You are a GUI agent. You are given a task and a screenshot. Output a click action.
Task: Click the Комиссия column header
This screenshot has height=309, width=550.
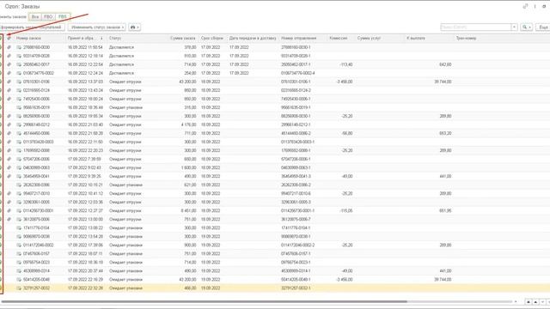click(339, 38)
